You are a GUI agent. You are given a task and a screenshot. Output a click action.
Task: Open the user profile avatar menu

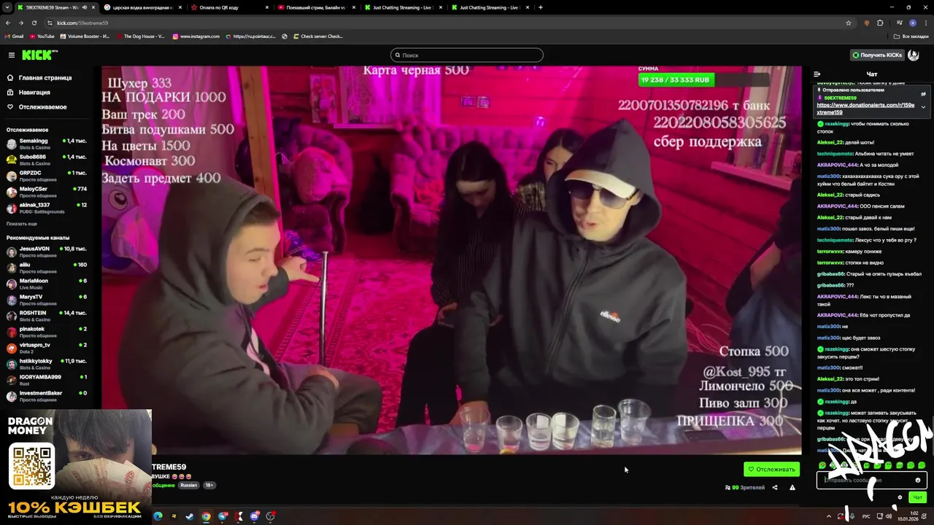click(x=913, y=55)
